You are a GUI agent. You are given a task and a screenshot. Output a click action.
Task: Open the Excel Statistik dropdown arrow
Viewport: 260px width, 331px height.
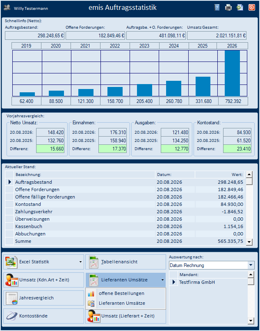coord(80,262)
